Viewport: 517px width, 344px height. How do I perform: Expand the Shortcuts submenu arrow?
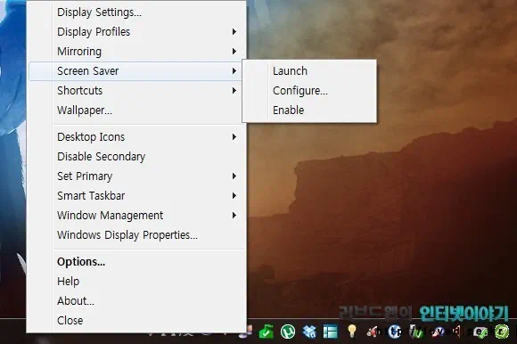234,91
